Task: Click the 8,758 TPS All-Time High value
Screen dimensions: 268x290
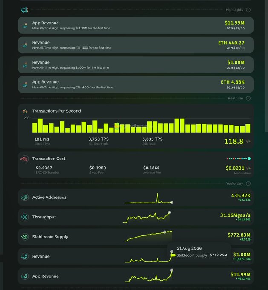Action: [98, 139]
